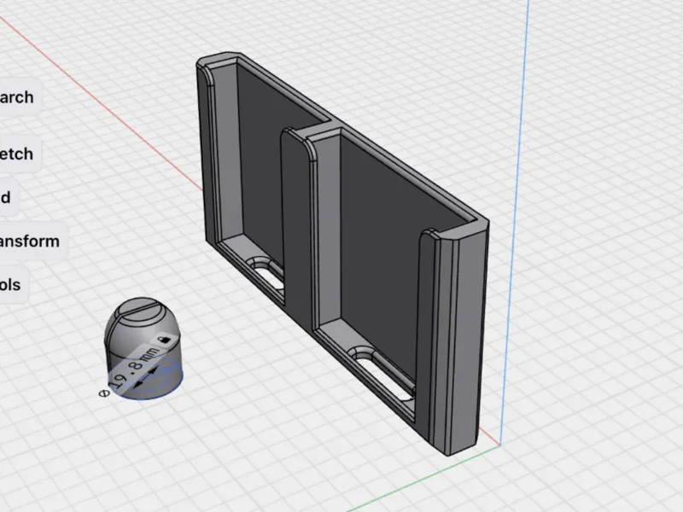Click the diameter symbol beside the dimension
Viewport: 683px width, 512px height.
tap(103, 393)
